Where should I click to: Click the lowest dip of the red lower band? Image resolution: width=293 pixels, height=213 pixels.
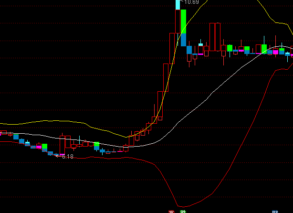coord(182,207)
